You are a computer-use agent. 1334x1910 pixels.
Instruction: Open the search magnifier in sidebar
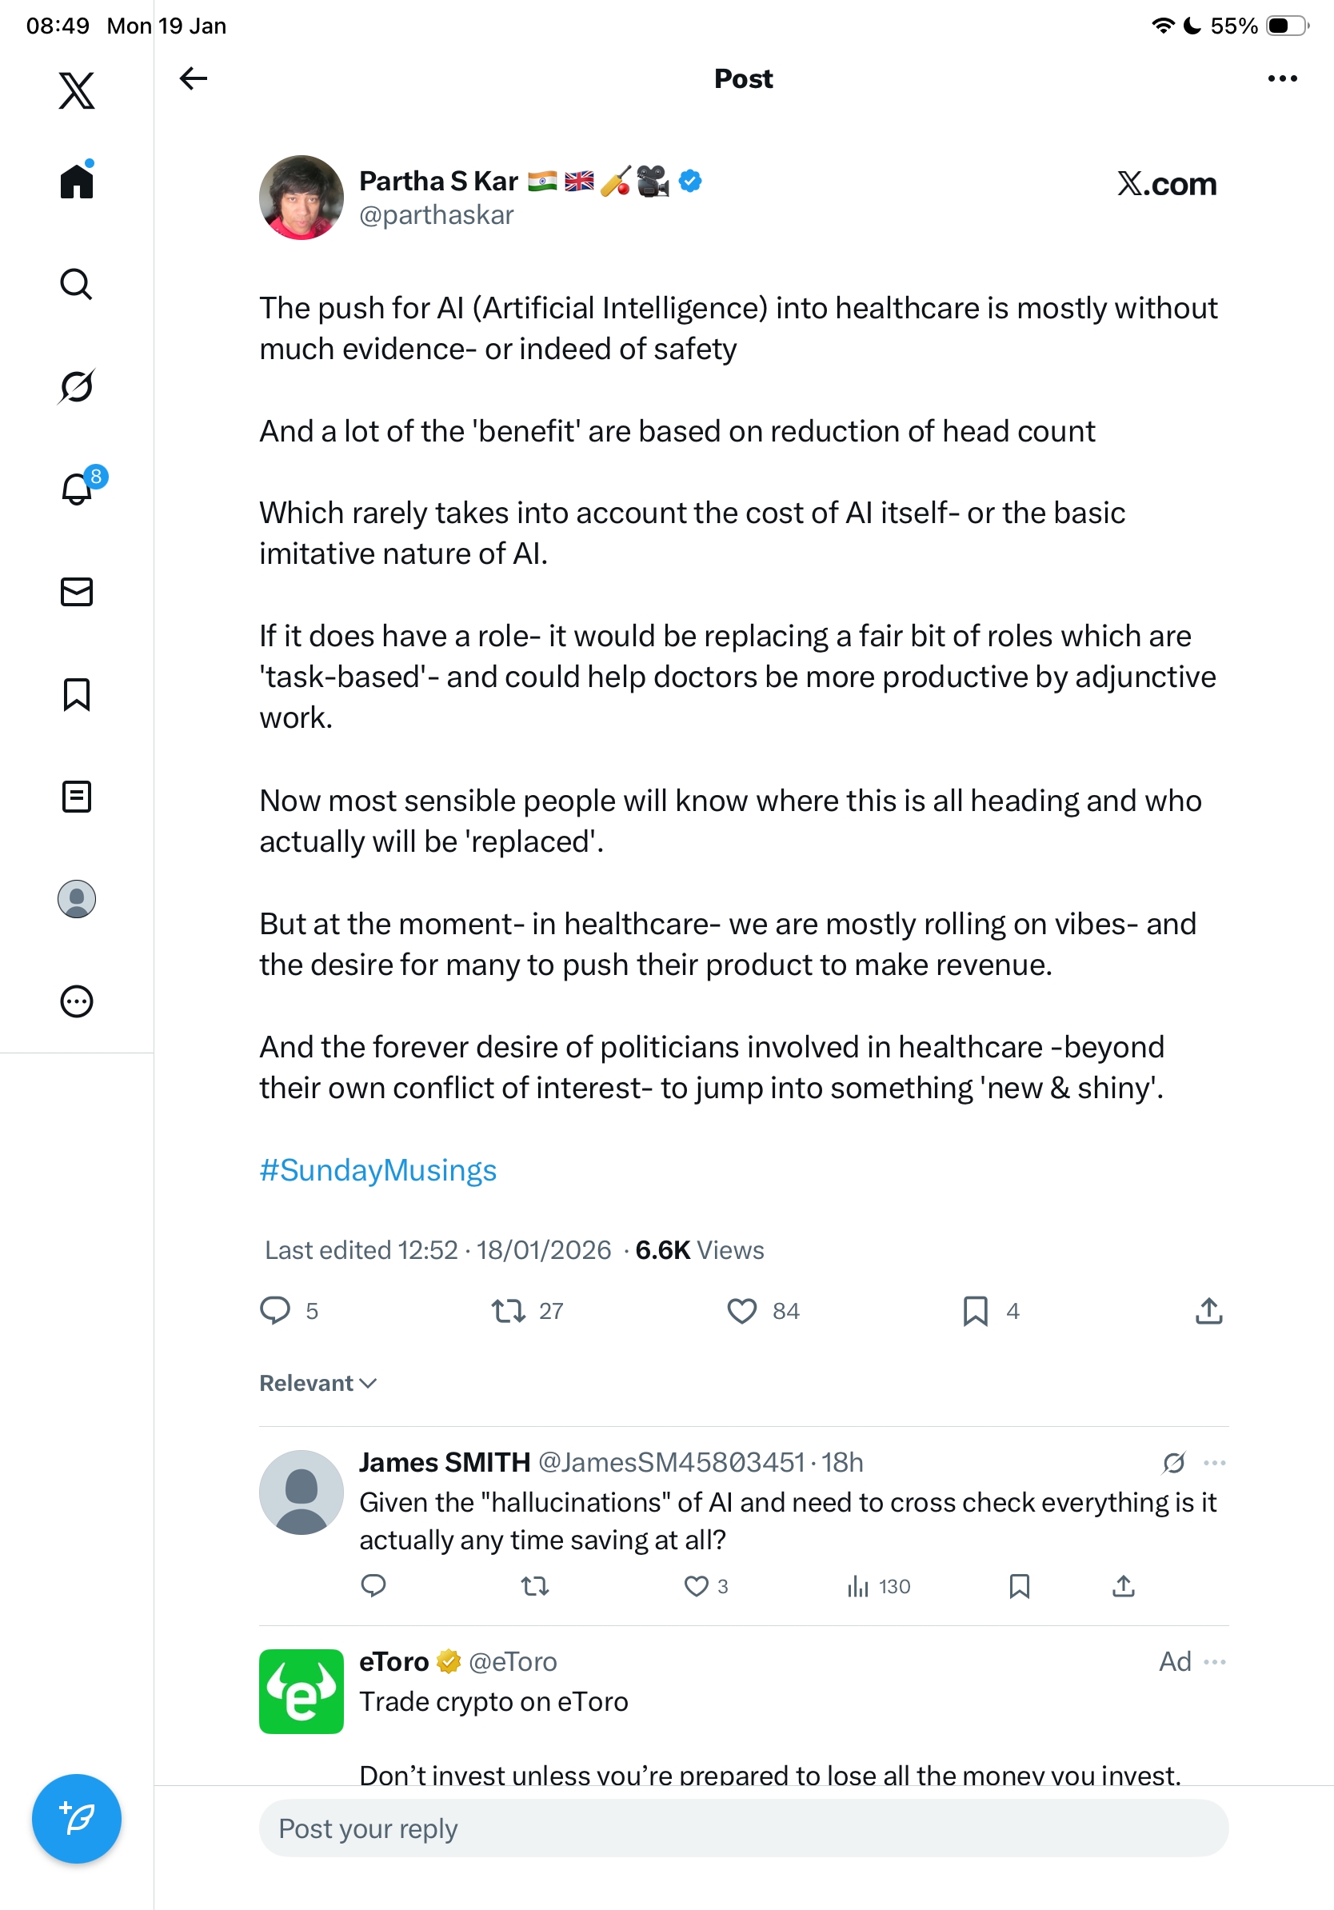coord(77,284)
